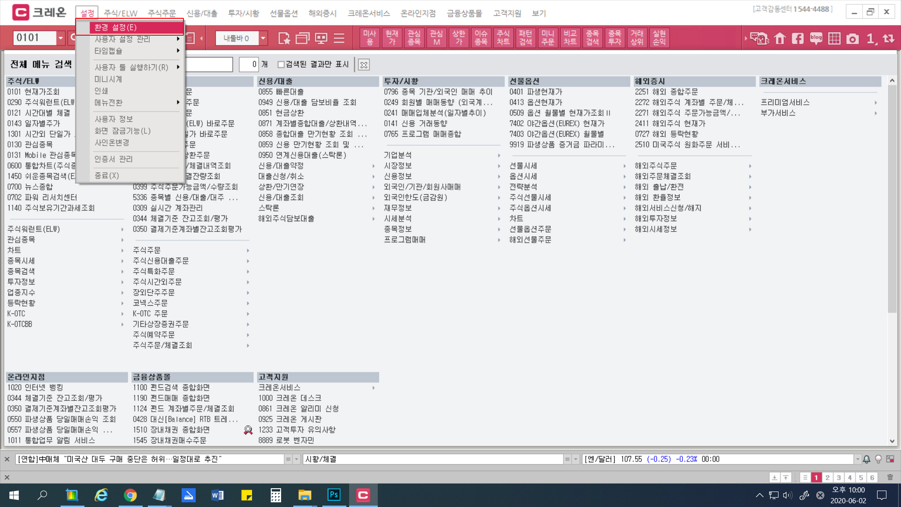This screenshot has width=901, height=507.
Task: Open Photoshop from the taskbar
Action: [x=334, y=495]
